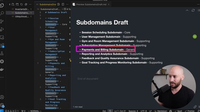Image resolution: width=200 pixels, height=112 pixels.
Task: Open the Manage gear menu
Action: tap(2, 105)
